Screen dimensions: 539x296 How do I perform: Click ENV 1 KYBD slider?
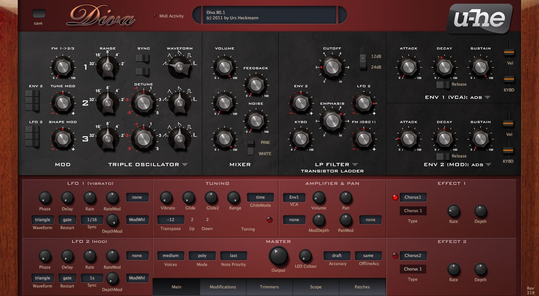[x=508, y=78]
